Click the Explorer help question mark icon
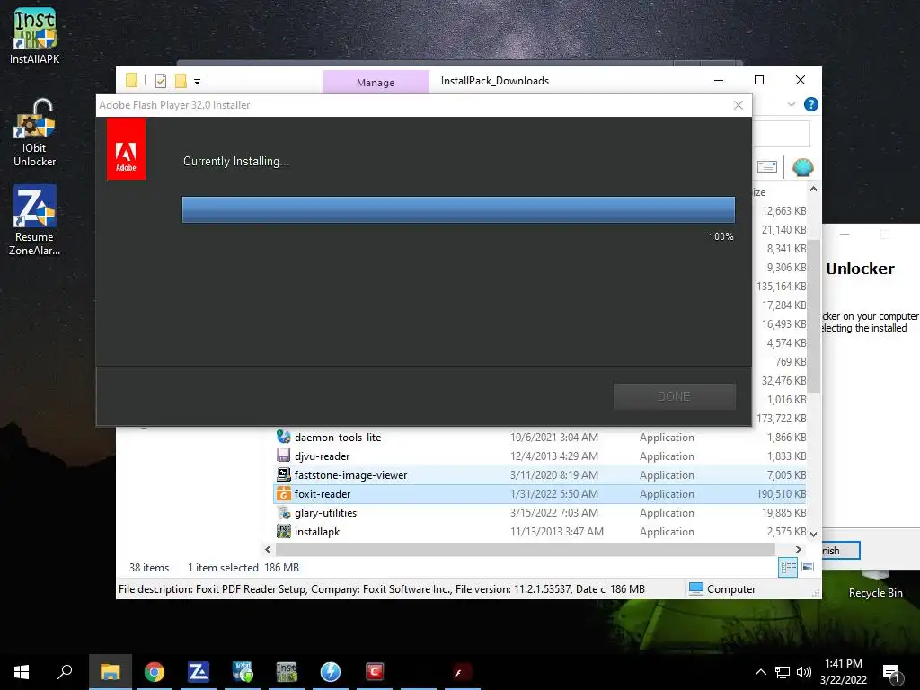The width and height of the screenshot is (920, 690). (811, 104)
